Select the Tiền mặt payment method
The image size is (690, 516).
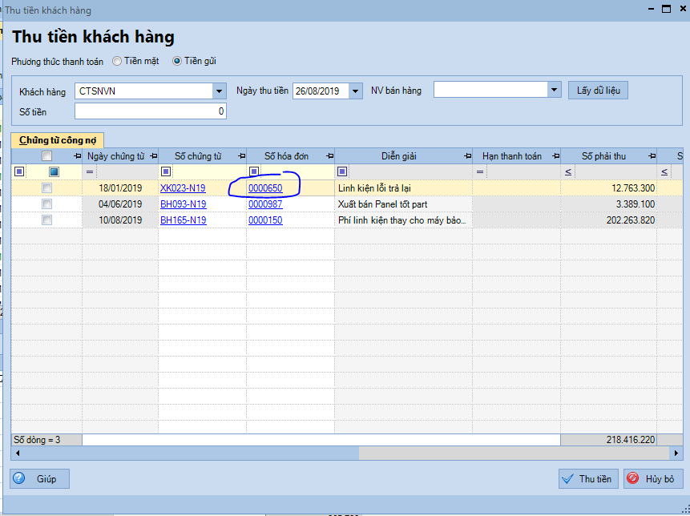(x=118, y=61)
